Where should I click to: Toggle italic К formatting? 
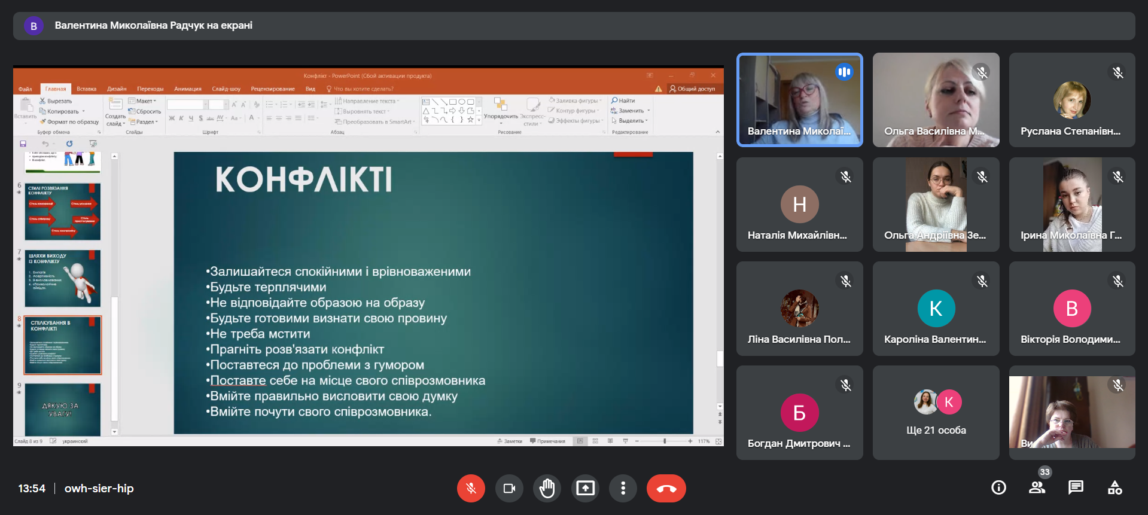(x=181, y=118)
